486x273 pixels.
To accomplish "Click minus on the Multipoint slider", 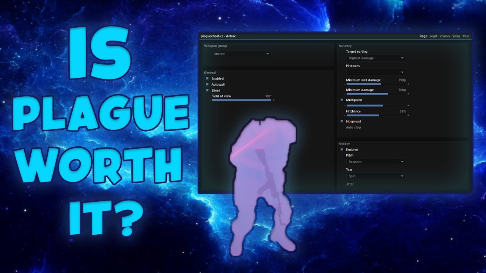I will 344,105.
